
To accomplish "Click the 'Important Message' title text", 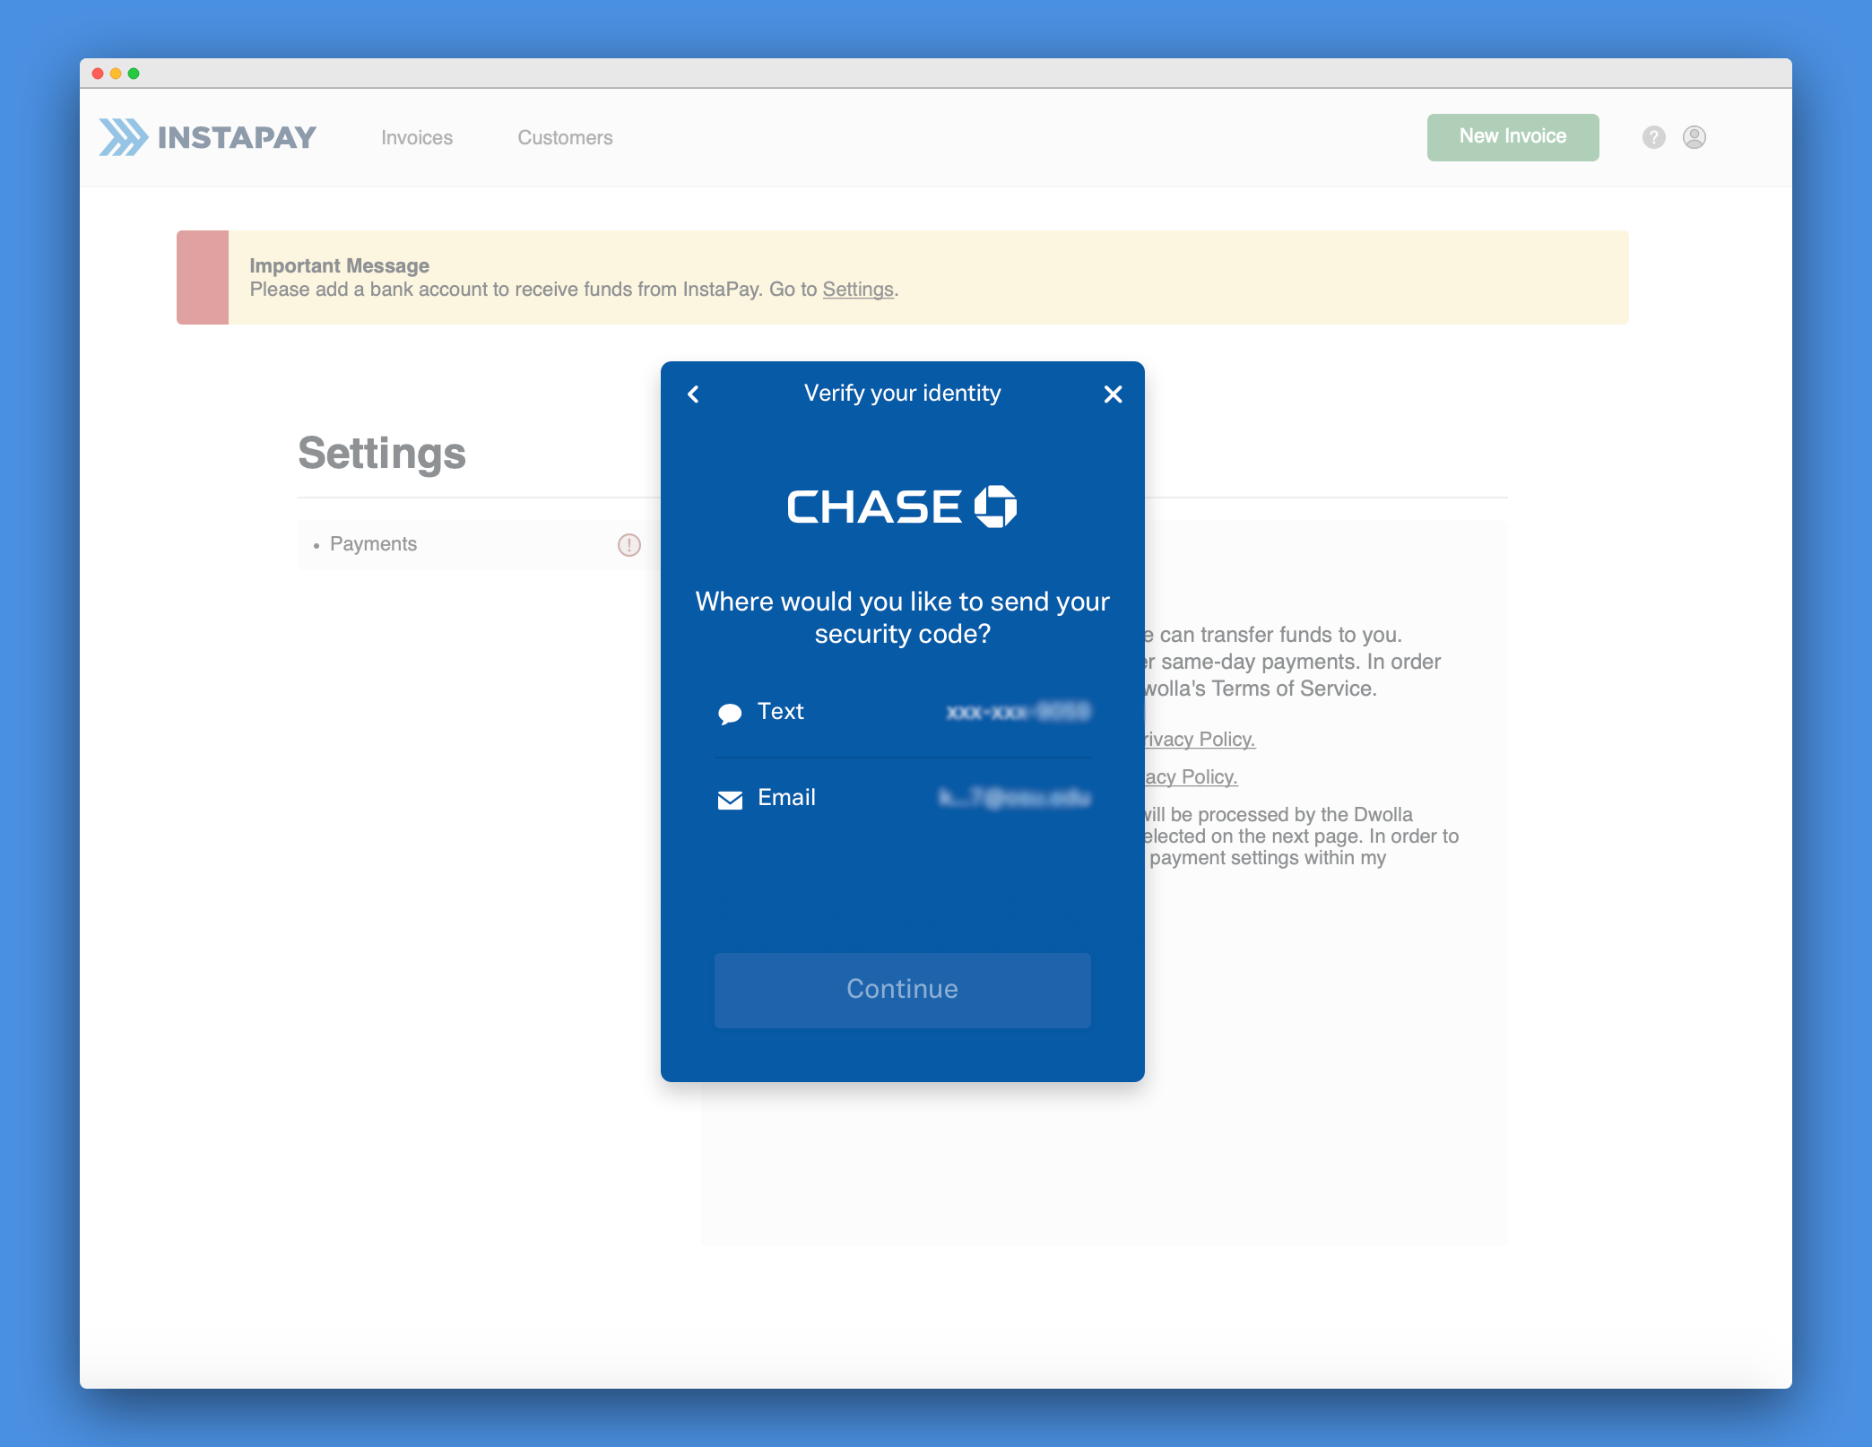I will click(x=339, y=265).
